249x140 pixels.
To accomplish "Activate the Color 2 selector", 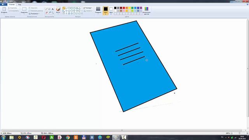I will pyautogui.click(x=111, y=10).
